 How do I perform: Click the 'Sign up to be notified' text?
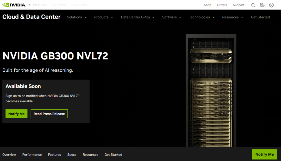[x=42, y=98]
